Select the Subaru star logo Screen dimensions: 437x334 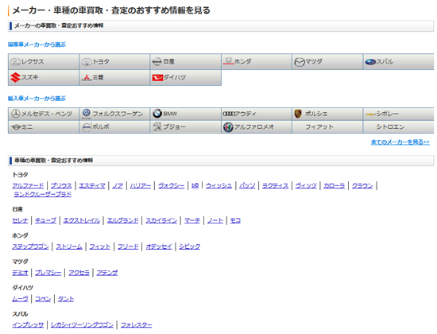tap(370, 62)
